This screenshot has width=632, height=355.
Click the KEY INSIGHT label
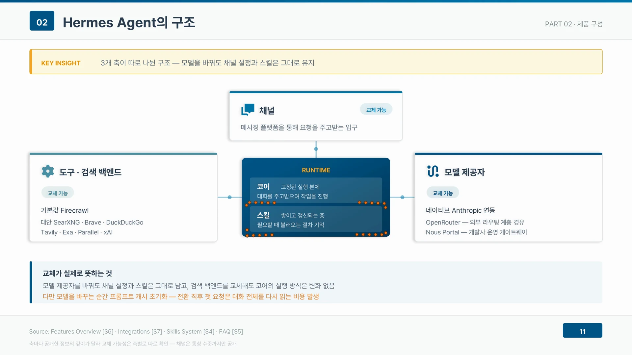point(61,63)
